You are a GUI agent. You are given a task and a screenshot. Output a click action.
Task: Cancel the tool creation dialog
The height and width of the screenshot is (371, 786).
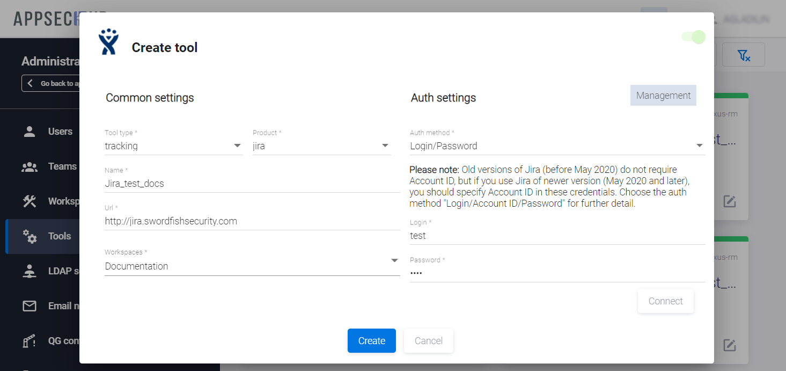pos(428,341)
